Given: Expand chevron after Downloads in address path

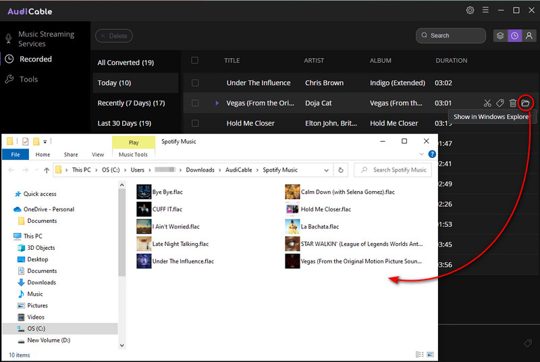Looking at the screenshot, I should 220,170.
